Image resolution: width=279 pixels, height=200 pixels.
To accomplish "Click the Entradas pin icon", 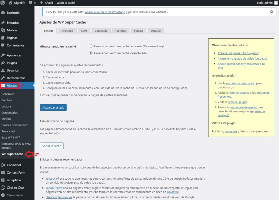I will (x=3, y=23).
